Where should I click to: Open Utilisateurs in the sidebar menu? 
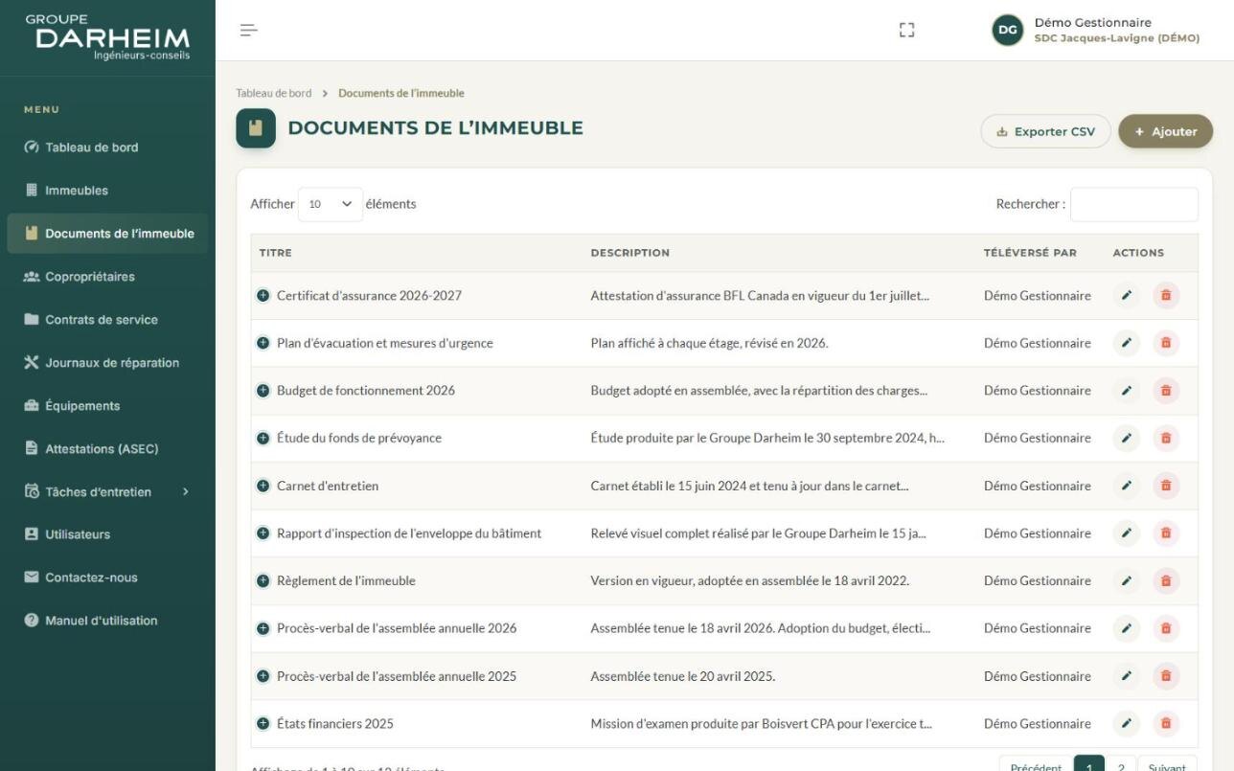(x=107, y=534)
